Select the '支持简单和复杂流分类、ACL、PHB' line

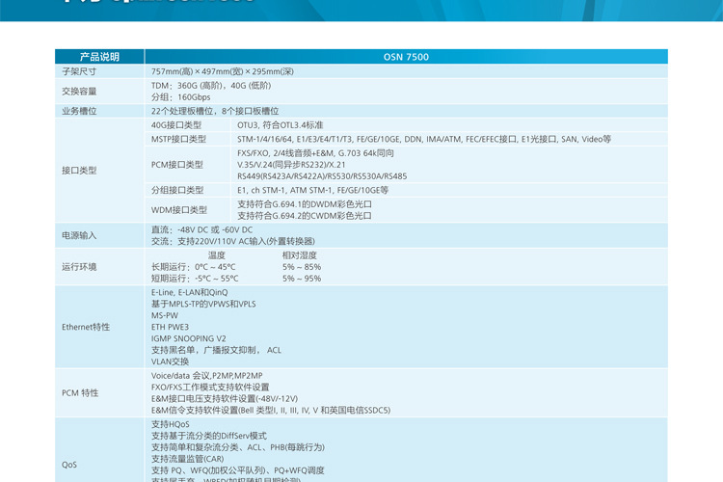(238, 447)
